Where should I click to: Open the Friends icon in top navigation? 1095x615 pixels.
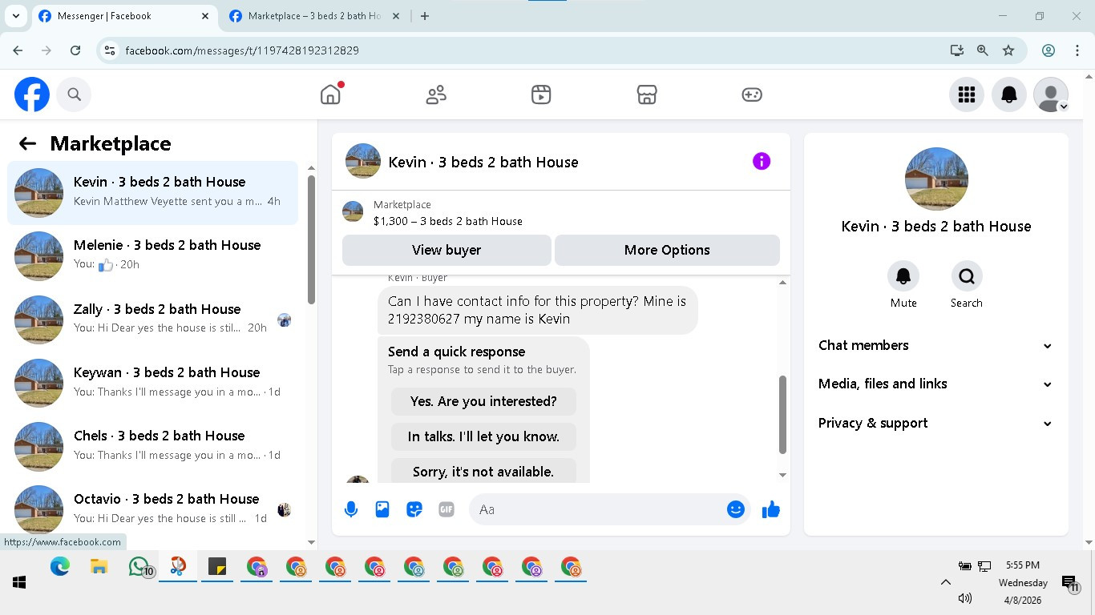(436, 94)
